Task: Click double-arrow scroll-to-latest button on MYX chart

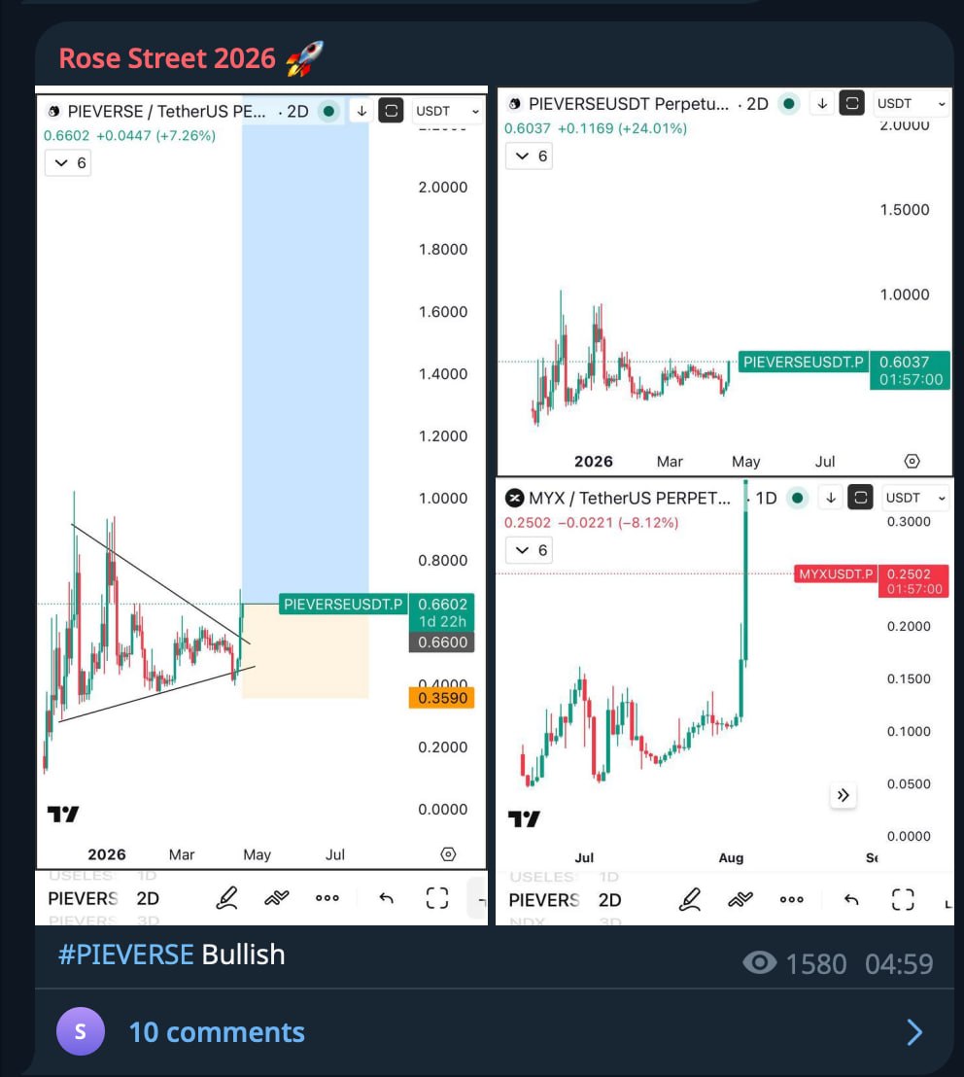Action: 843,795
